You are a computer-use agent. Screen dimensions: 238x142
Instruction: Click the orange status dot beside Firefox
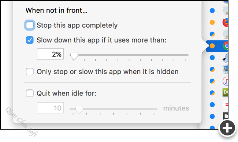click(212, 22)
